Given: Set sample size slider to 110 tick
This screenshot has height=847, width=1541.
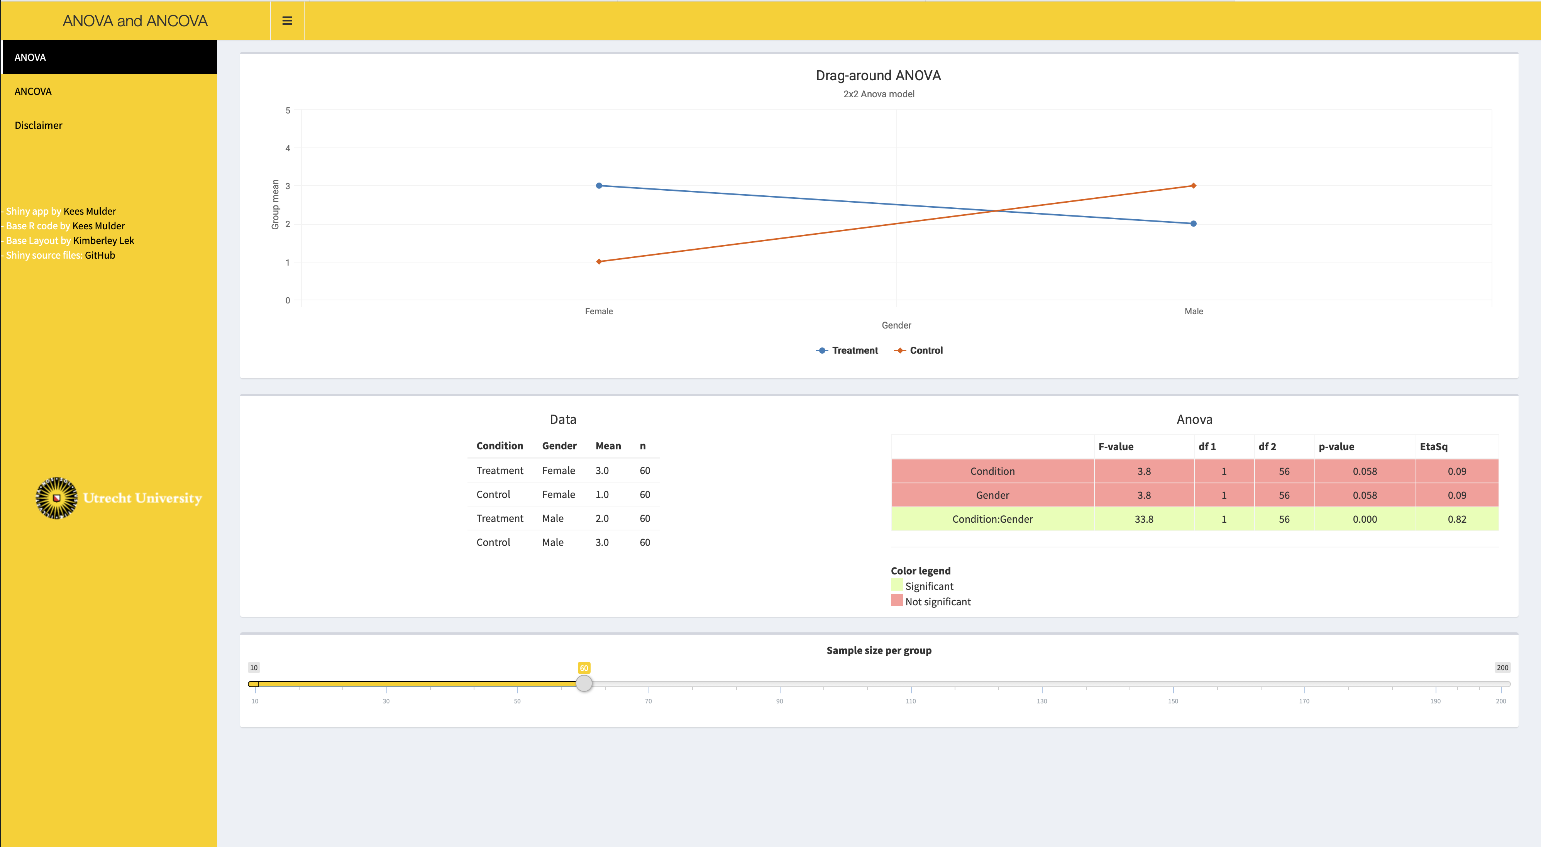Looking at the screenshot, I should [x=911, y=684].
